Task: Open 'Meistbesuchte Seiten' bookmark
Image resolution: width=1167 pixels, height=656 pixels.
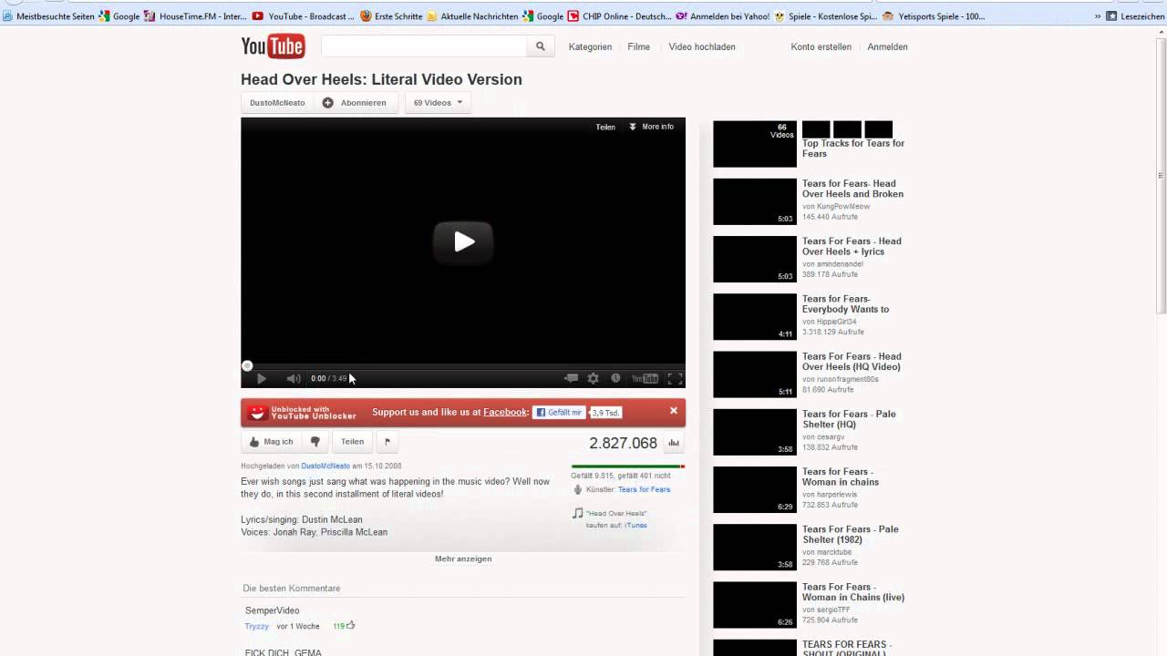Action: [x=48, y=16]
